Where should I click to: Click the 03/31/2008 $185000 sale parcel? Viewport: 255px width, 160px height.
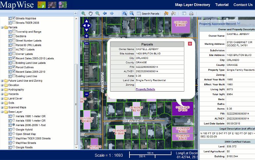(181, 24)
